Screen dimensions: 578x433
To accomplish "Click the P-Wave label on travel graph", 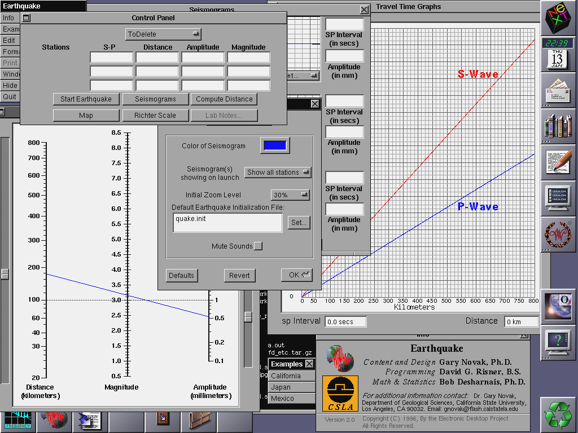I will 478,206.
